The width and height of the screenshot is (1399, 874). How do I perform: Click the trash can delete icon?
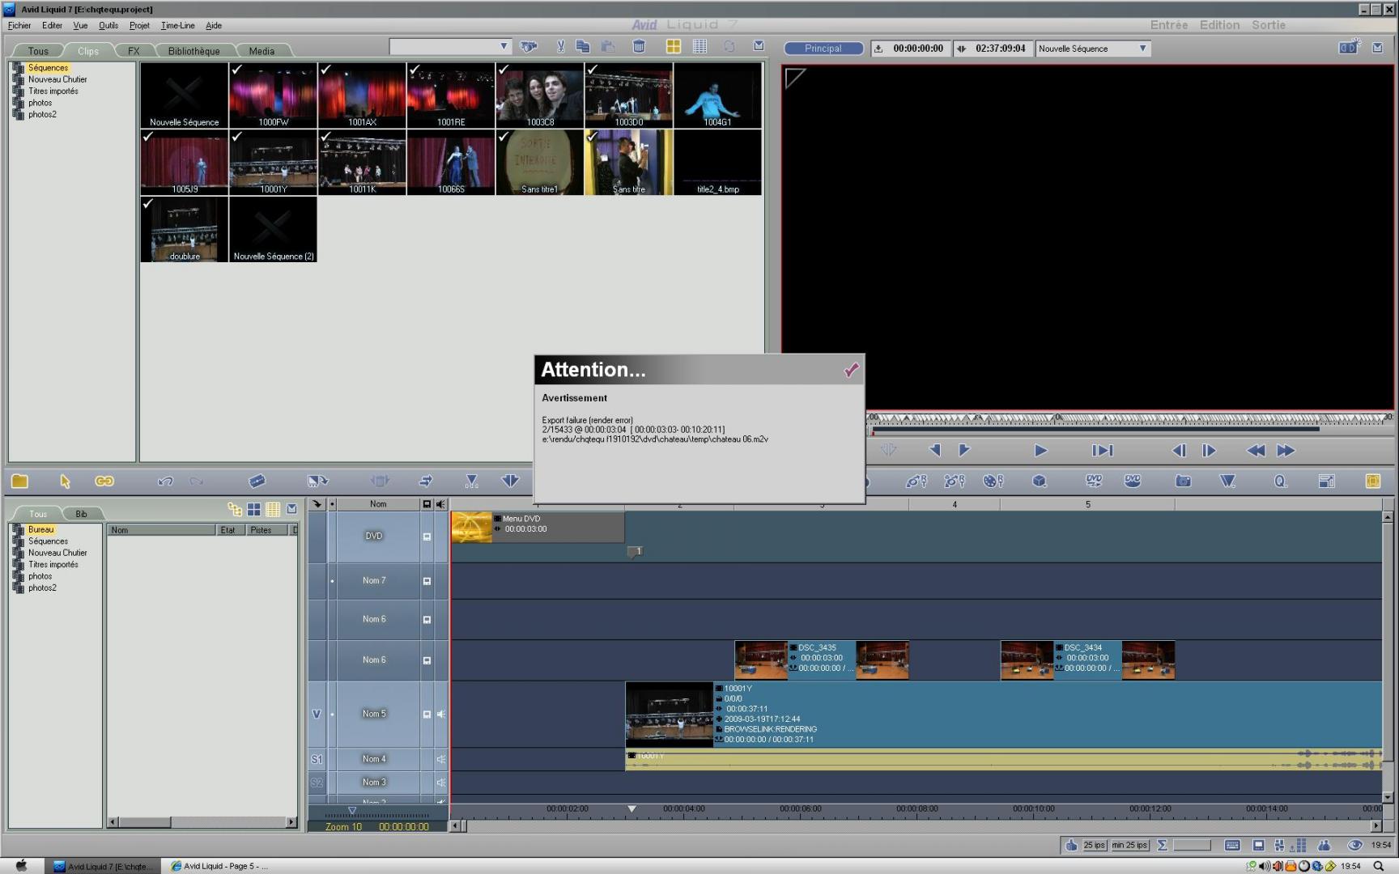[x=639, y=47]
